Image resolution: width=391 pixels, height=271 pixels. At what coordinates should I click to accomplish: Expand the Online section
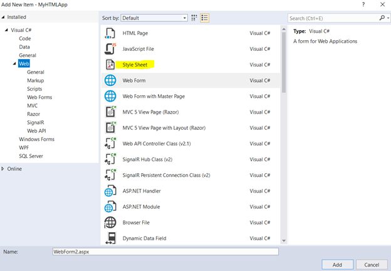point(3,169)
